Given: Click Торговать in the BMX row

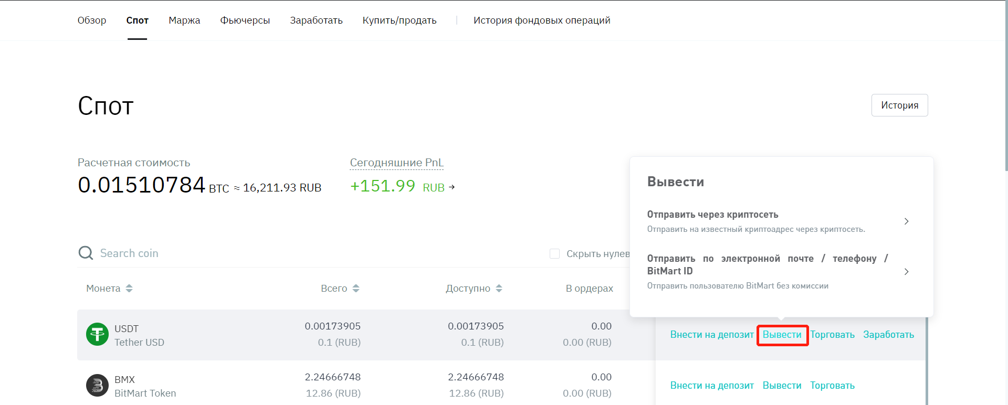Looking at the screenshot, I should [833, 386].
